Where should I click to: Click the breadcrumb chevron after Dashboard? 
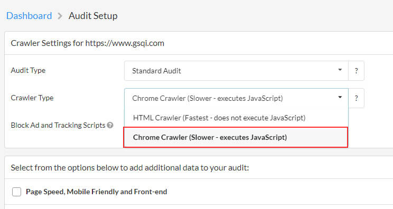(60, 16)
